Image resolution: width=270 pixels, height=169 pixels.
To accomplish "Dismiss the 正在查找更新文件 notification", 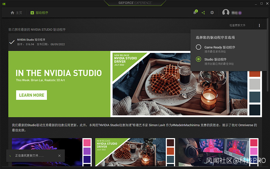I will click(59, 156).
